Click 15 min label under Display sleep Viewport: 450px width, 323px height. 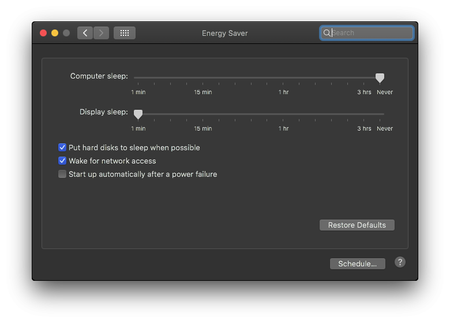[x=203, y=128]
